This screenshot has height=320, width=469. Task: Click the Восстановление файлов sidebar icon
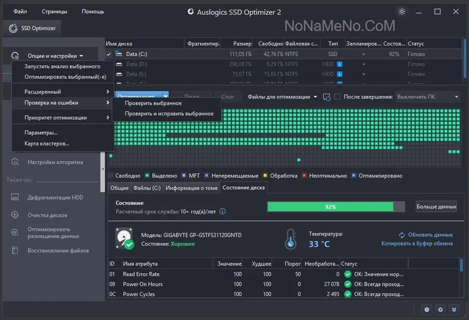pyautogui.click(x=15, y=251)
